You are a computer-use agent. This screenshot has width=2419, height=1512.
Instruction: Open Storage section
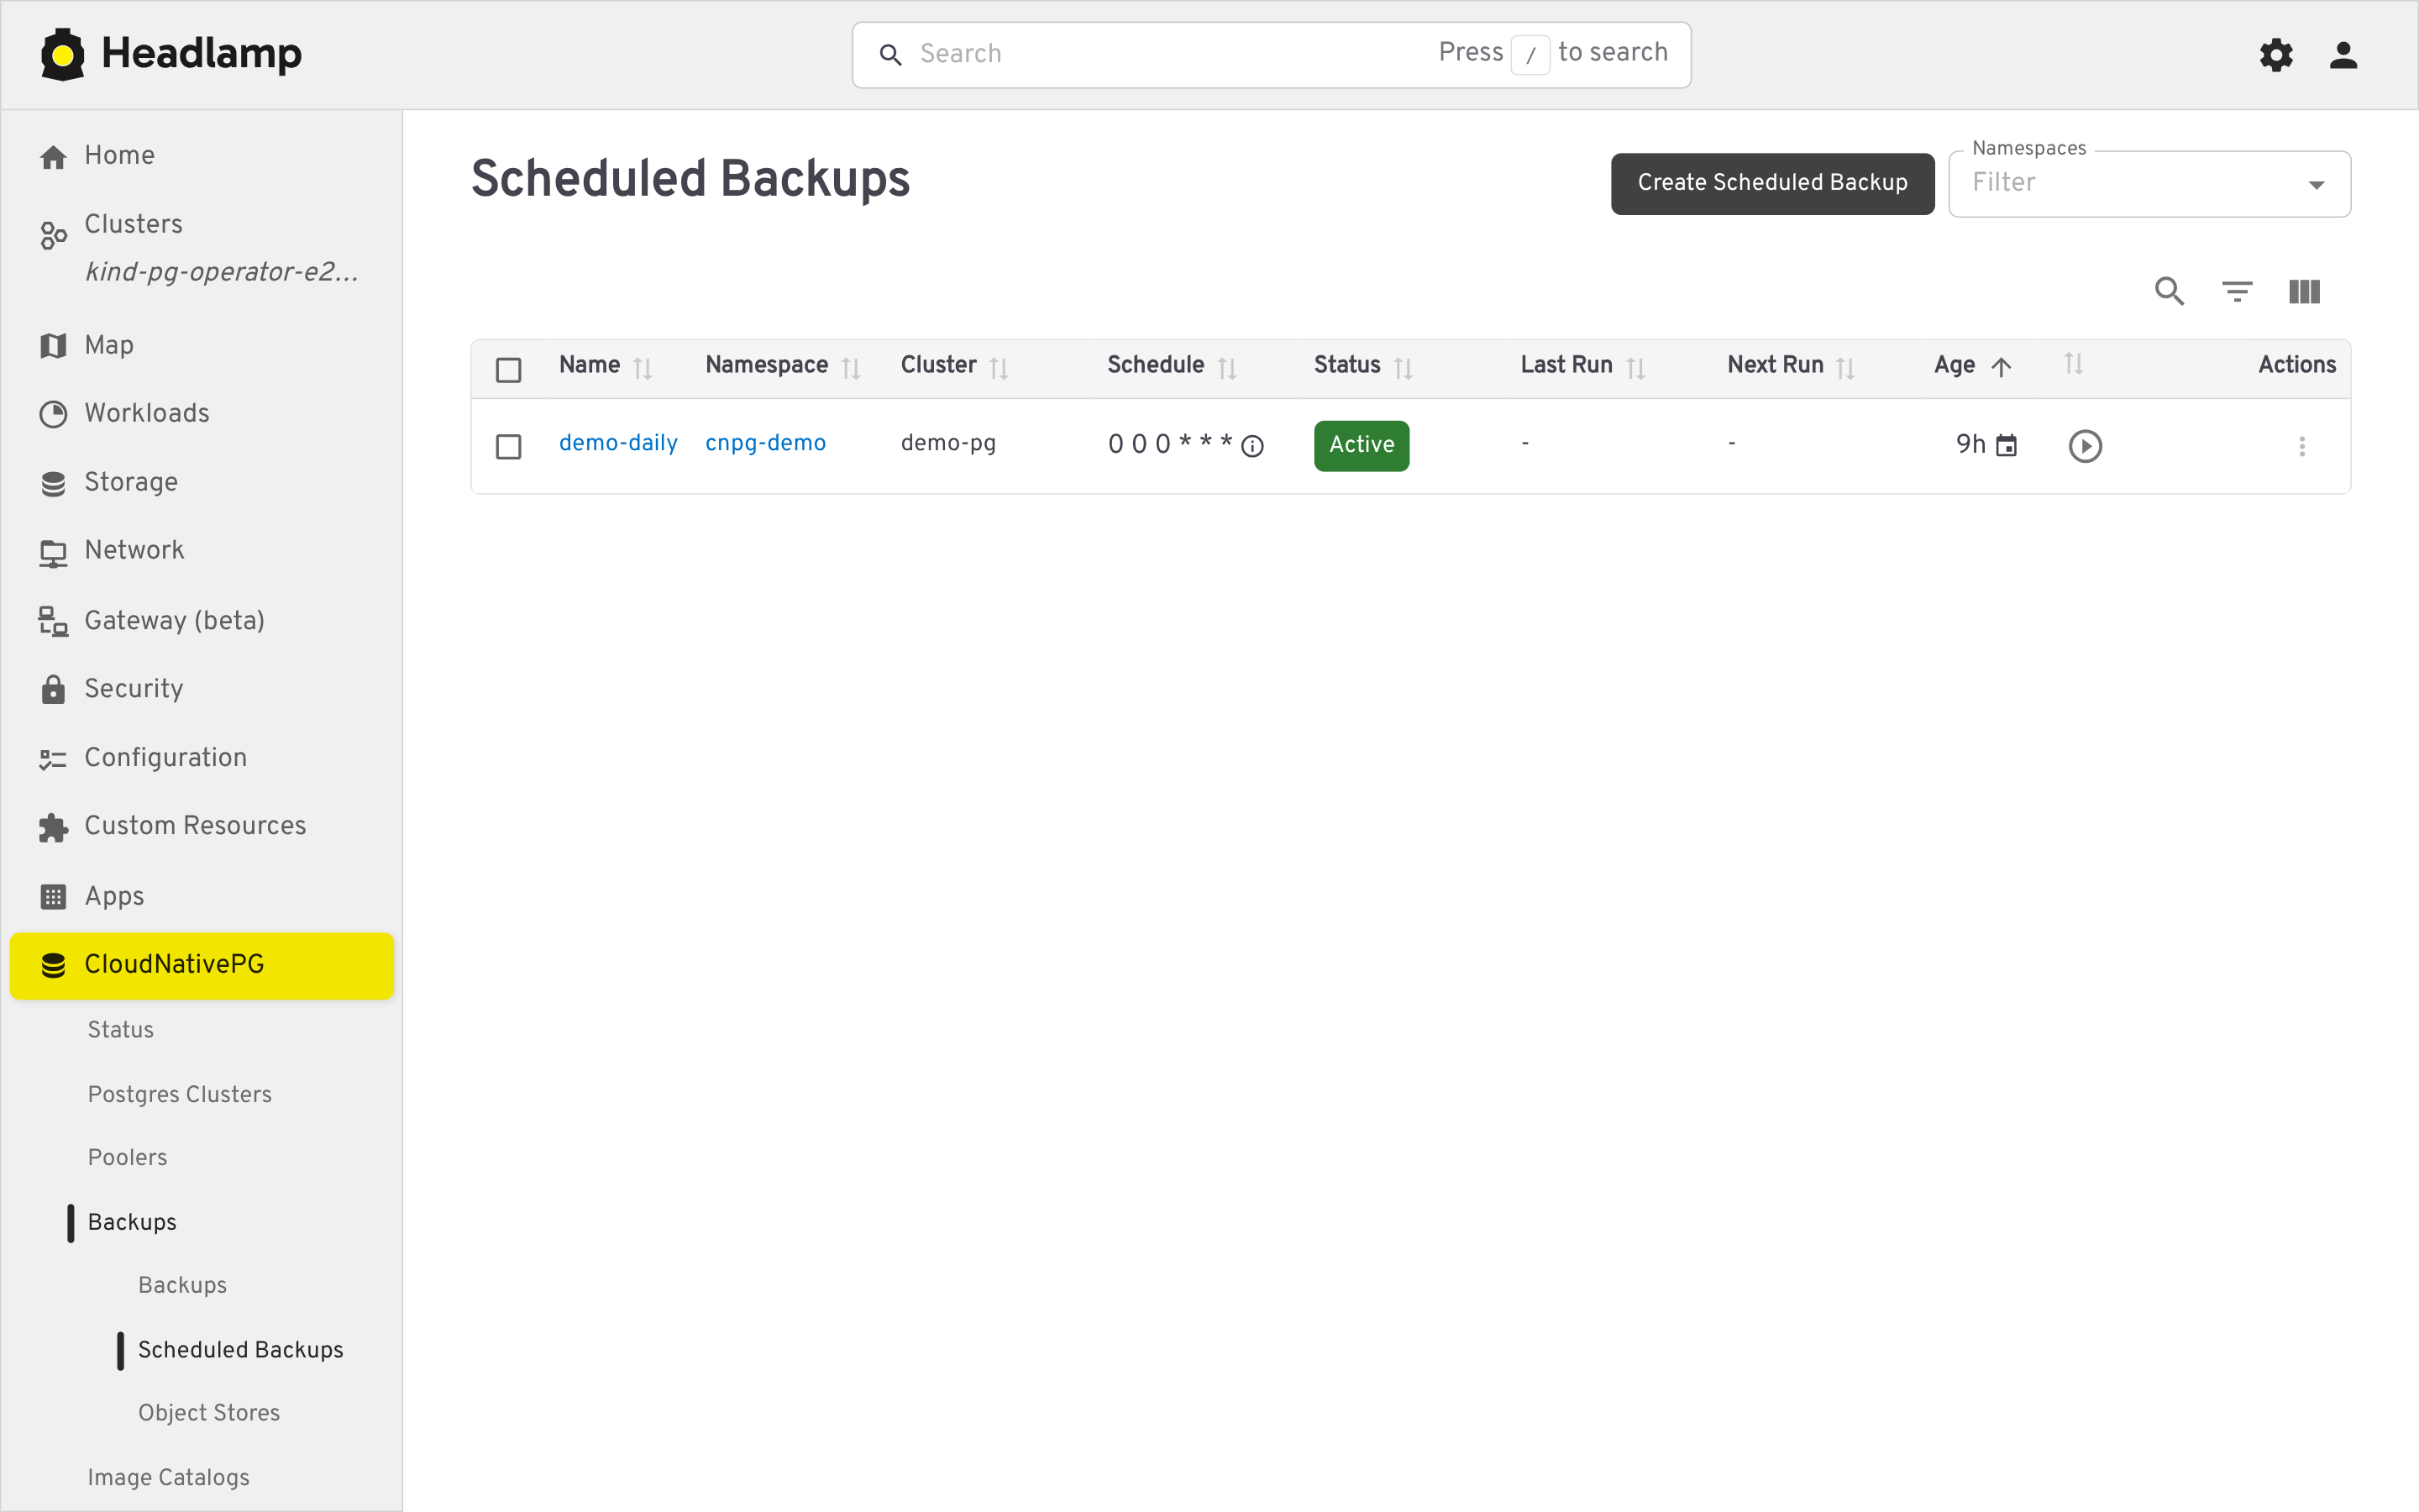click(x=201, y=482)
